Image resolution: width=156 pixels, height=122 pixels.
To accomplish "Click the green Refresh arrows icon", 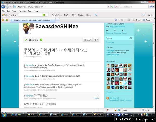I will pyautogui.click(x=112, y=7).
